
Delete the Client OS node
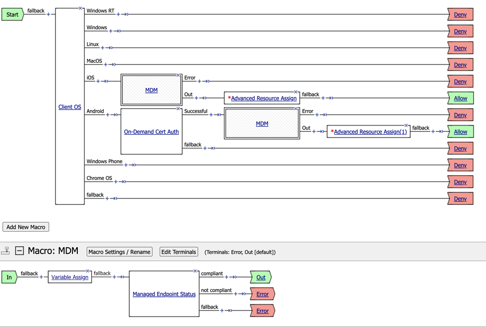coord(81,8)
